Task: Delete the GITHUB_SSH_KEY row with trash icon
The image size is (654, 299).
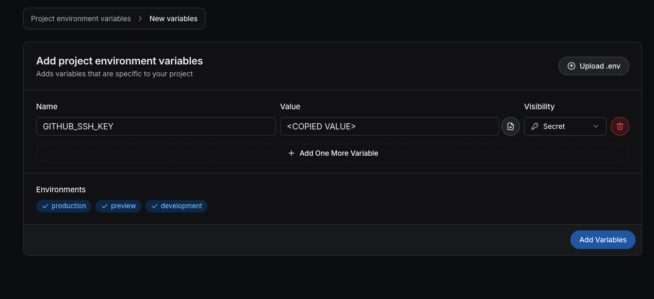Action: 620,126
